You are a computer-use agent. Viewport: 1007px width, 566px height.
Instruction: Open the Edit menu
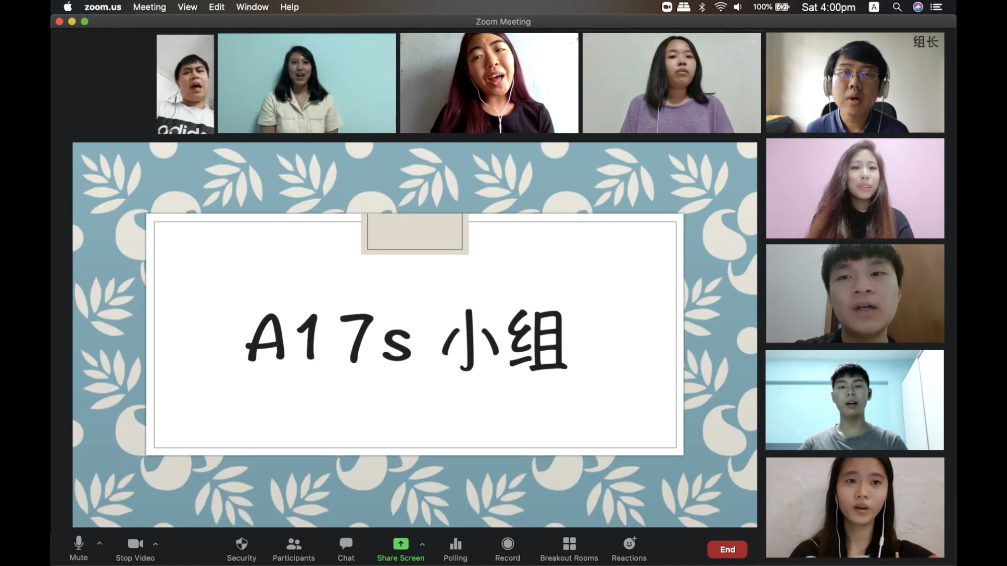point(216,7)
